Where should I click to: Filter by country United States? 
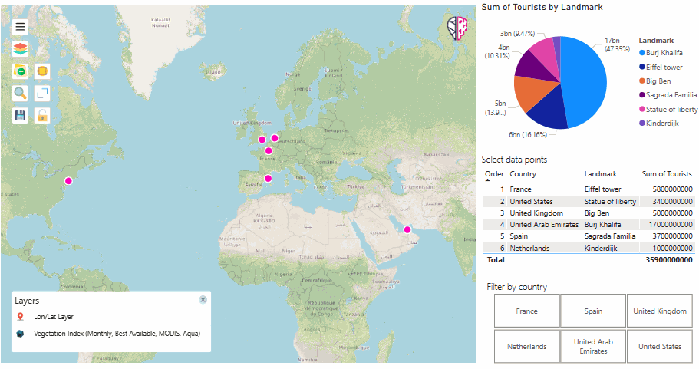660,346
